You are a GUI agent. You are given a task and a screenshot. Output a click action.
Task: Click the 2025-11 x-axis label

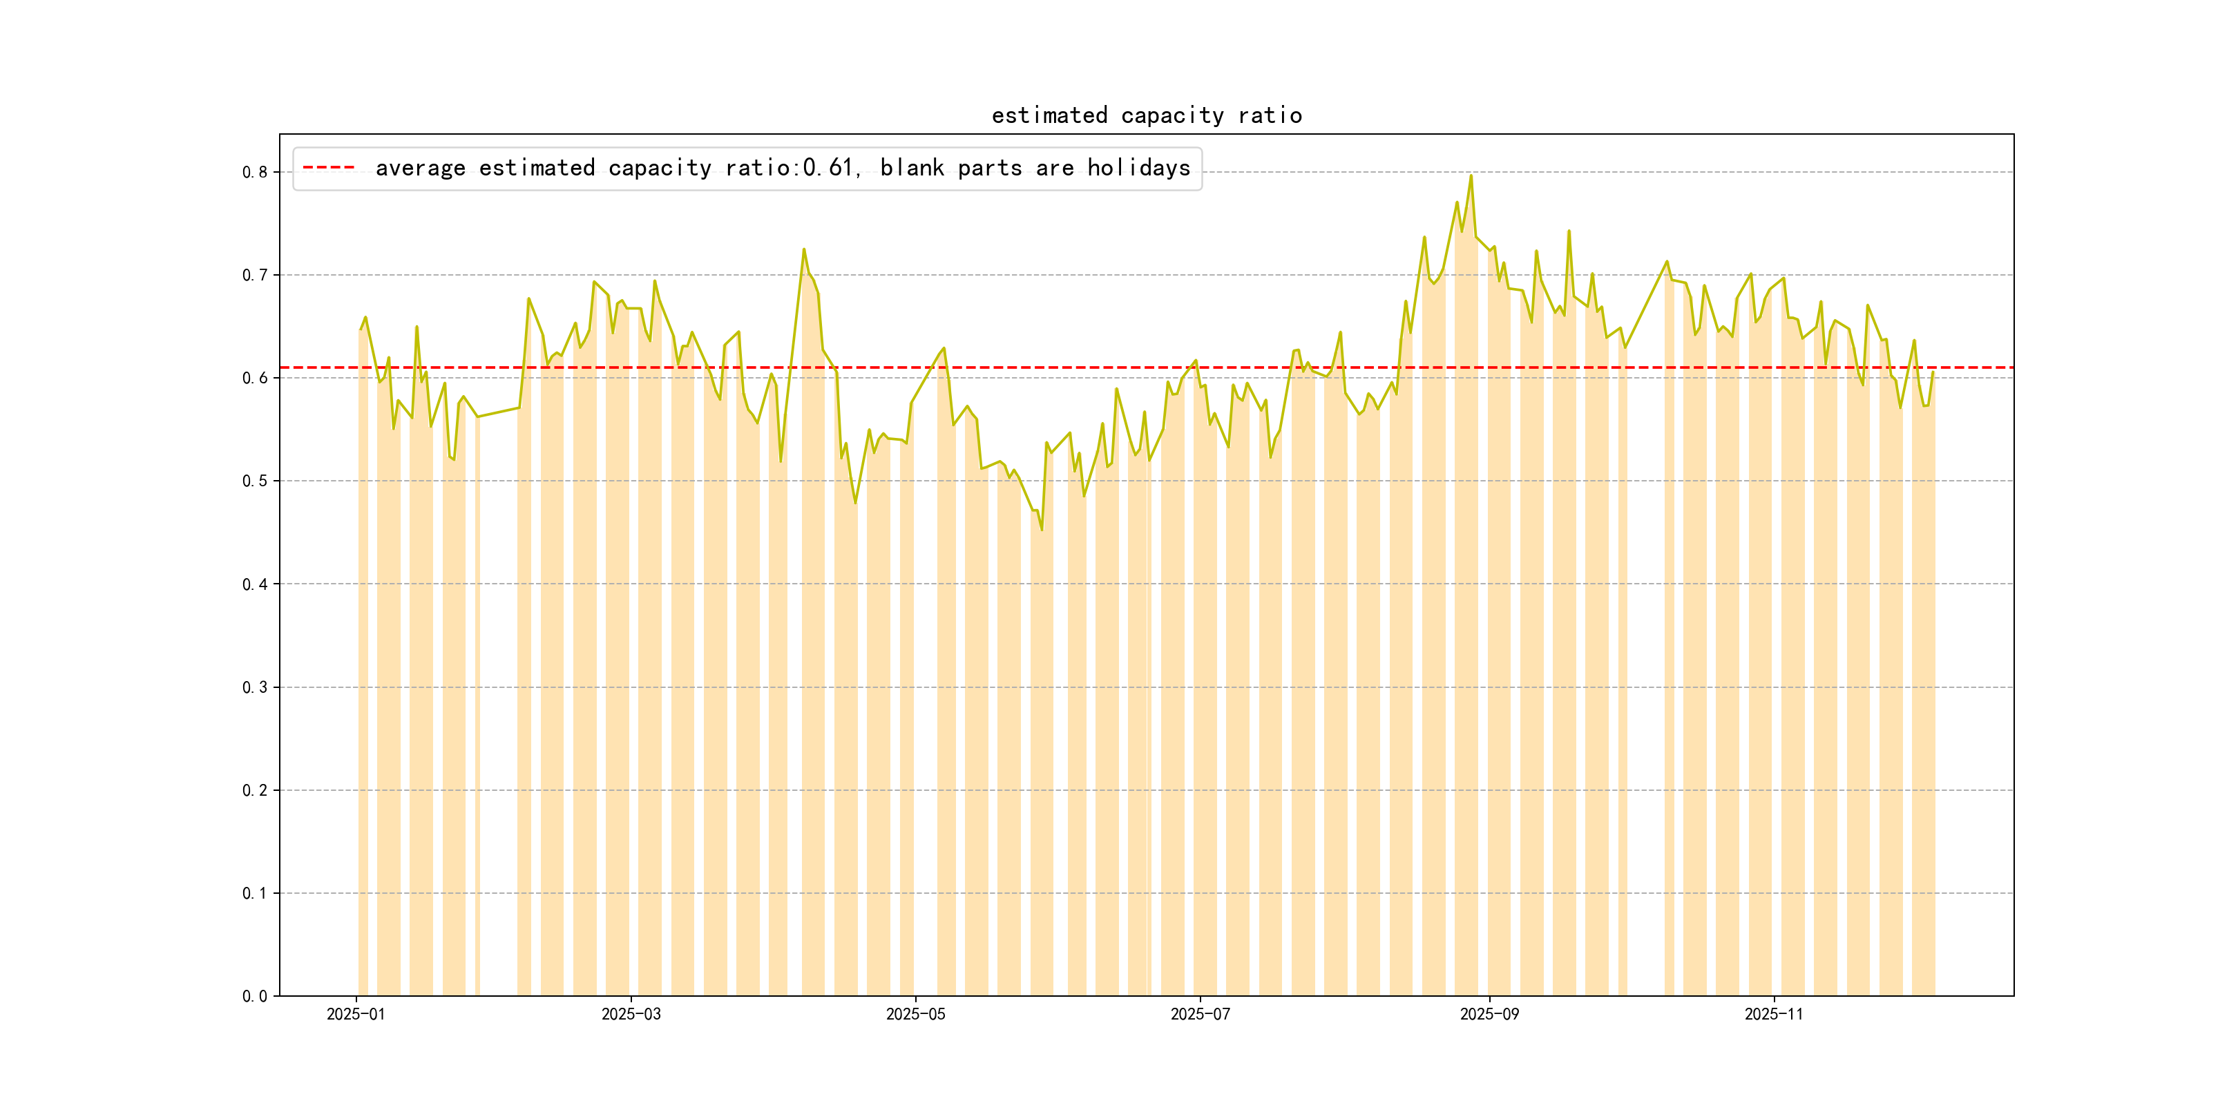[1773, 1014]
